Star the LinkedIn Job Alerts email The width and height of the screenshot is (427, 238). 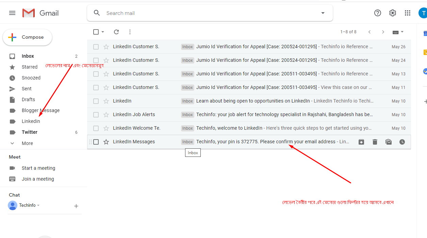[106, 115]
